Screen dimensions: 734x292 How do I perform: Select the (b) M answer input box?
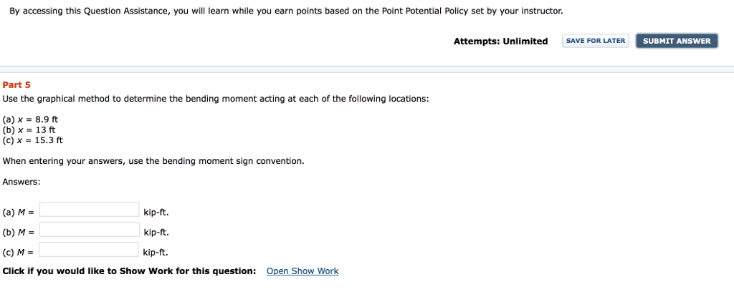pos(90,230)
